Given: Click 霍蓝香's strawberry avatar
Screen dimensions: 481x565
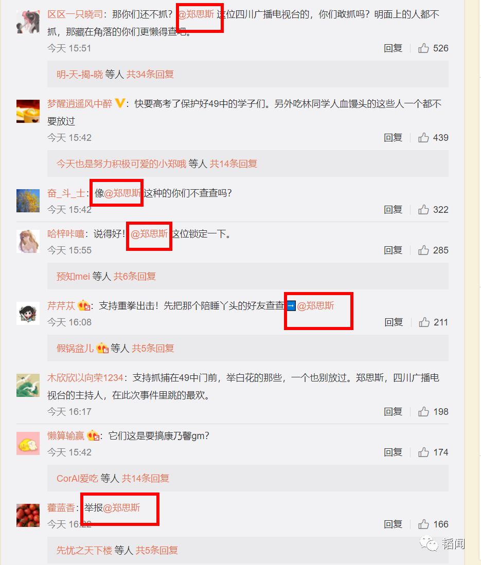Looking at the screenshot, I should pyautogui.click(x=28, y=515).
